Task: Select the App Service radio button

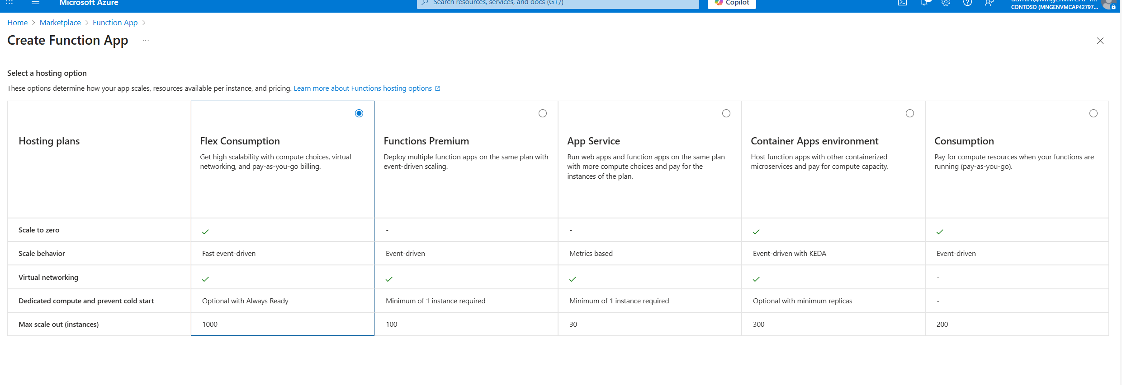Action: click(x=726, y=113)
